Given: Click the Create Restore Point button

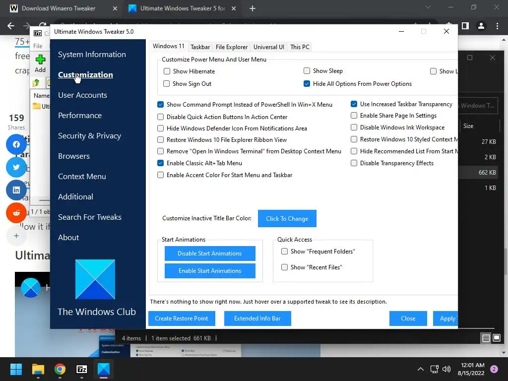Looking at the screenshot, I should tap(182, 318).
